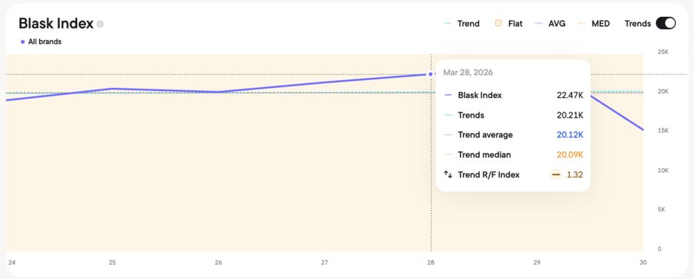Click the All brands purple legend dot
The height and width of the screenshot is (279, 694).
(x=23, y=42)
